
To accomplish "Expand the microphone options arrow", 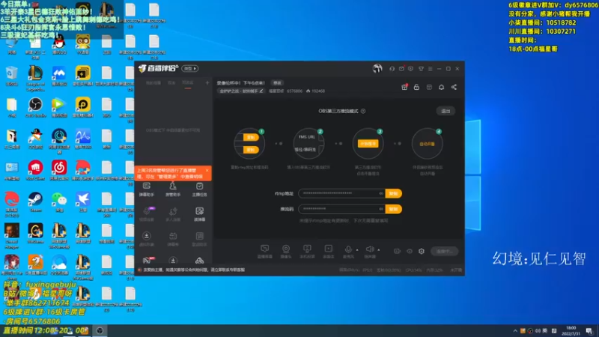I will 358,250.
